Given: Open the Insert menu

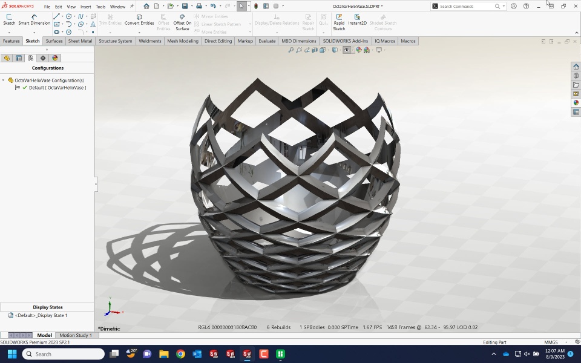Looking at the screenshot, I should coord(85,7).
